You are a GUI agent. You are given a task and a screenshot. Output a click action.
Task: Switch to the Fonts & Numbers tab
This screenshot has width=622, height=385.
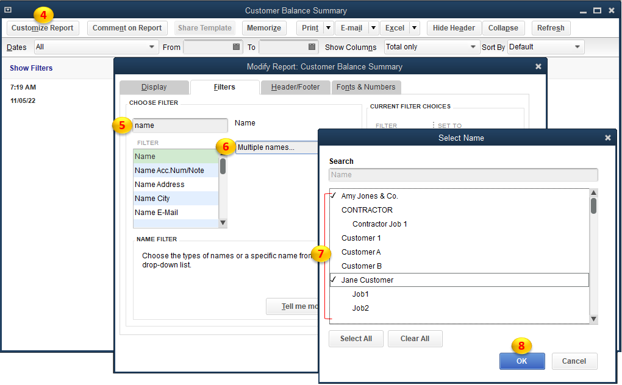(366, 87)
